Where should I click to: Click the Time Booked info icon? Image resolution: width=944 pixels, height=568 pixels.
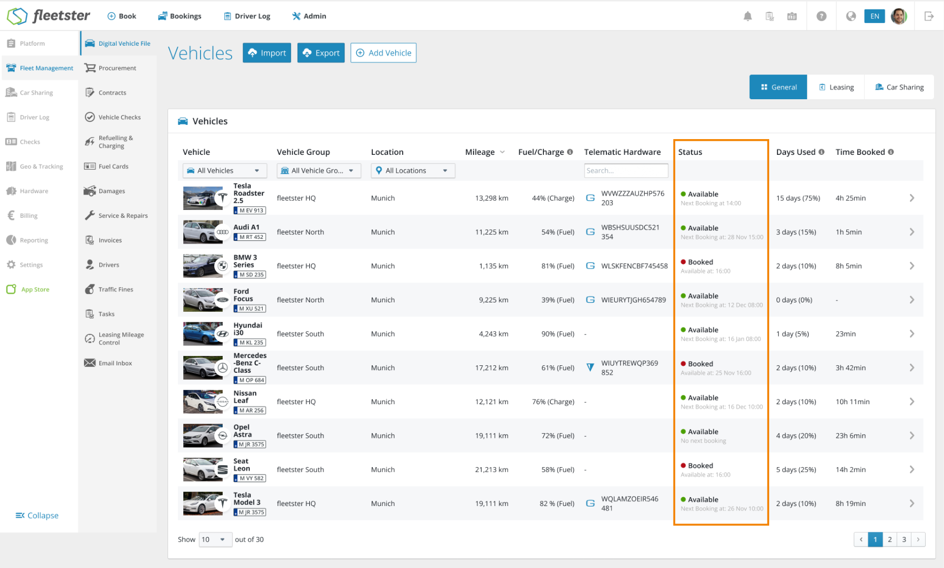pos(891,152)
